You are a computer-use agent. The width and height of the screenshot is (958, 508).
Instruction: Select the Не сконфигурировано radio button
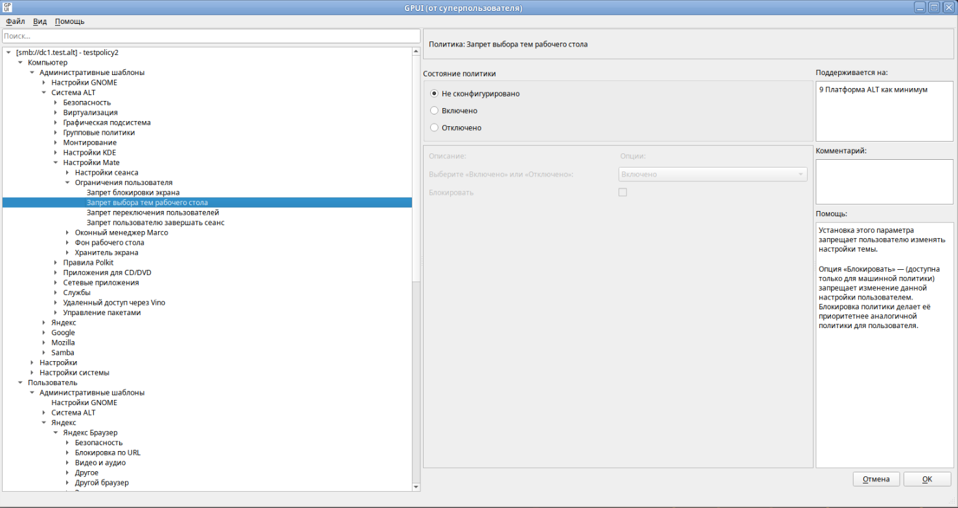435,94
